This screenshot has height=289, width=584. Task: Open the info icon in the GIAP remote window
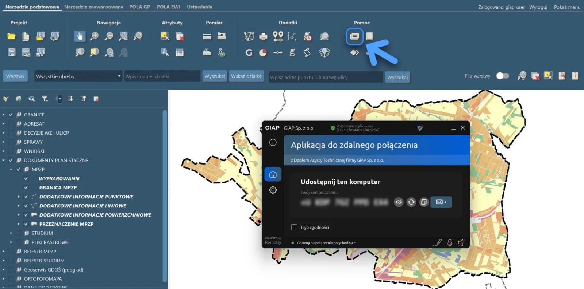click(273, 142)
